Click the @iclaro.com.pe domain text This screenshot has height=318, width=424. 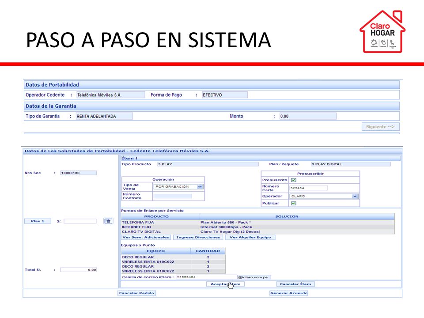coord(253,277)
